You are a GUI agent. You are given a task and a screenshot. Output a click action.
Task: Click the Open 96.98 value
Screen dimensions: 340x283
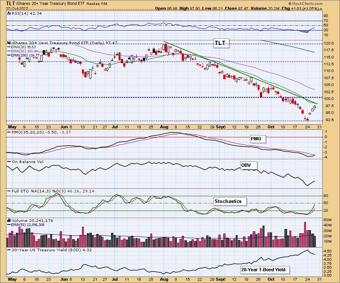[x=166, y=8]
